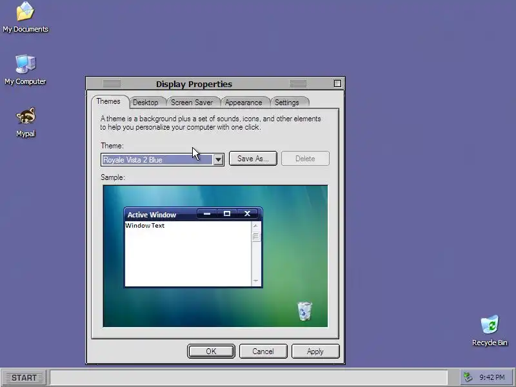
Task: Click the recycle bin in theme sample preview
Action: pyautogui.click(x=304, y=311)
